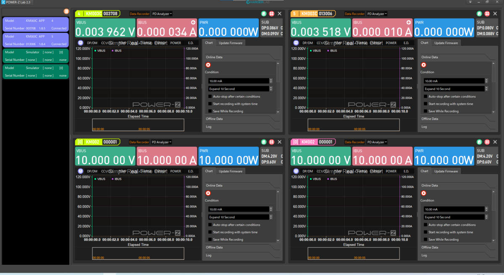This screenshot has height=275, width=504.
Task: Tick Save While Recording in green-tagged KM002 panel
Action: click(210, 240)
